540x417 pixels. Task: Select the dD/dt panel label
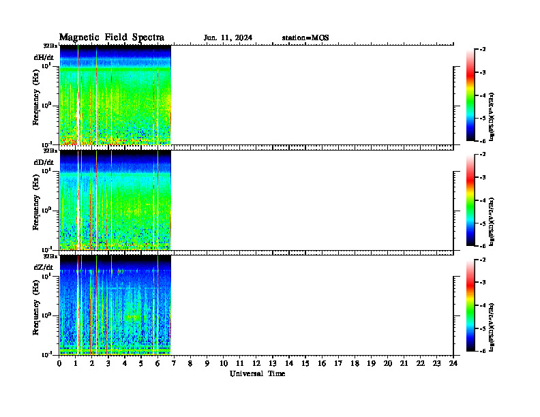(44, 162)
